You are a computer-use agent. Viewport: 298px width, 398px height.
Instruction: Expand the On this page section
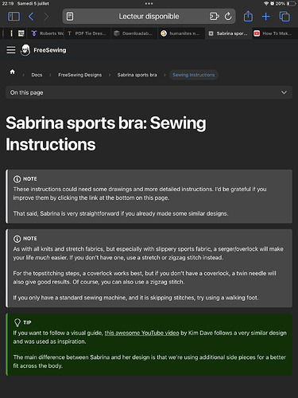tap(149, 92)
